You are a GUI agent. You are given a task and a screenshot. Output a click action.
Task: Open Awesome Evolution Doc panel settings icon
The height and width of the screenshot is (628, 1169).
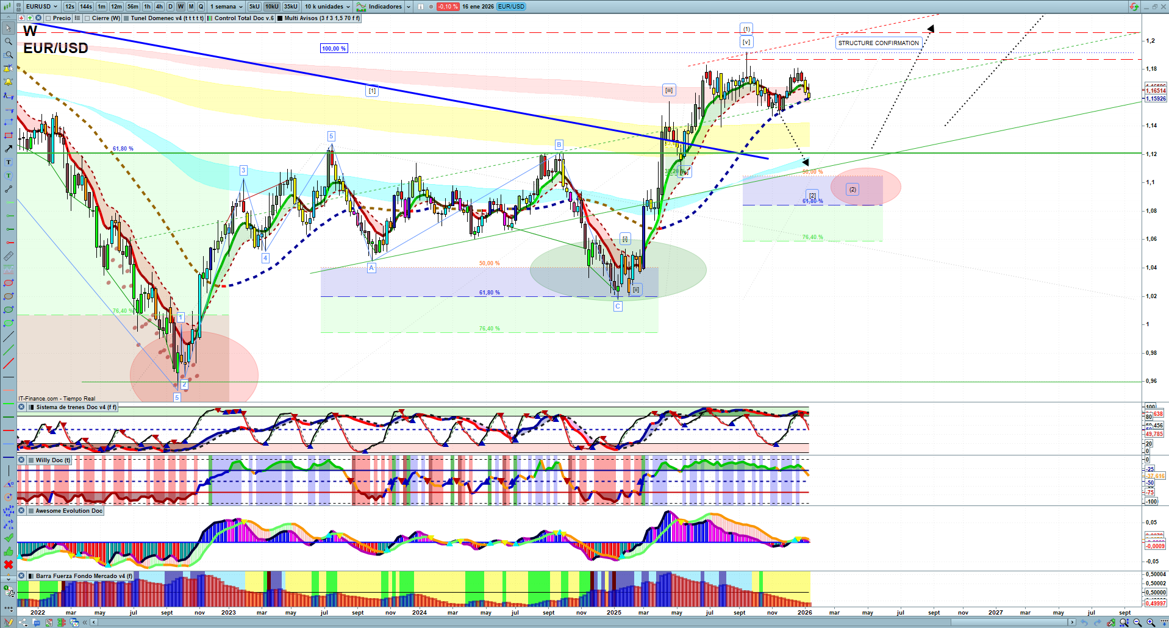(31, 511)
